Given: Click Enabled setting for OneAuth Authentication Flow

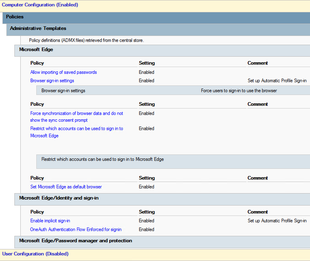Looking at the screenshot, I should (146, 229).
